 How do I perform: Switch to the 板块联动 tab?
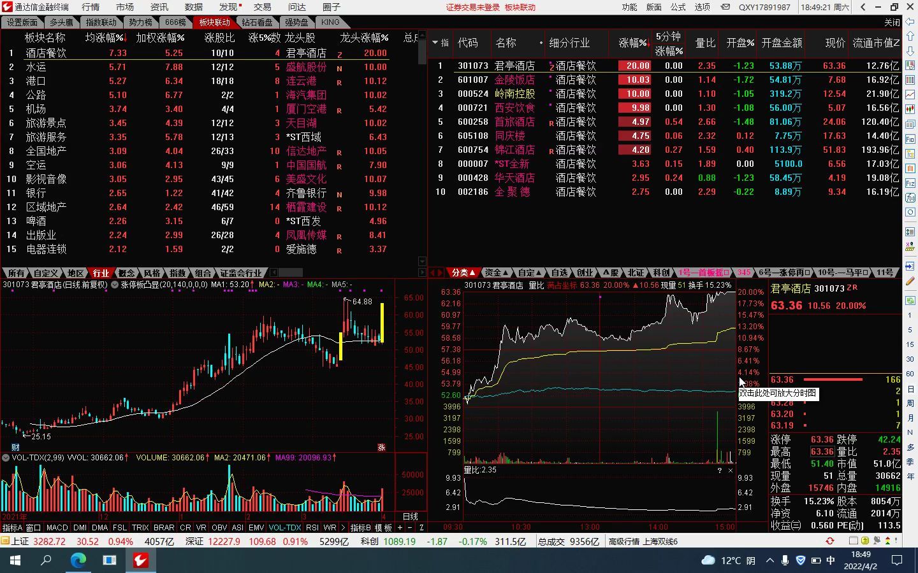(x=214, y=22)
